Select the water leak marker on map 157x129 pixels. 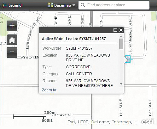coord(128,59)
